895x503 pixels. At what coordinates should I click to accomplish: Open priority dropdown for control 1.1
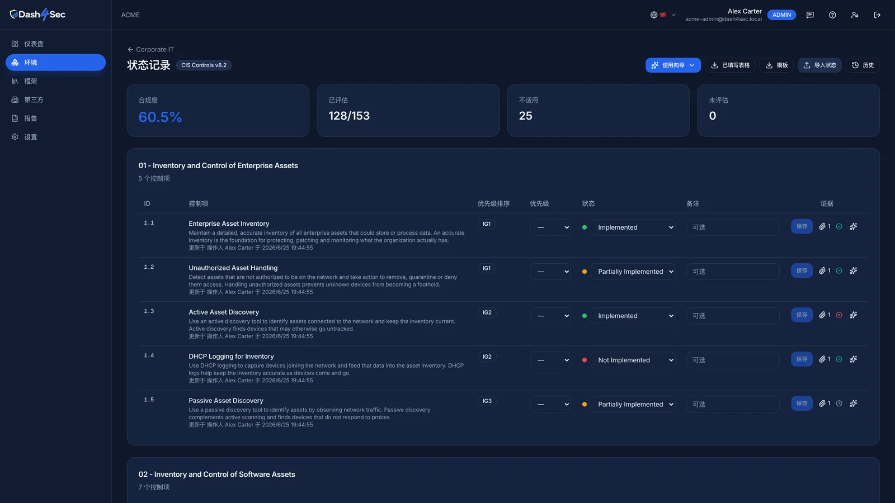(x=550, y=227)
